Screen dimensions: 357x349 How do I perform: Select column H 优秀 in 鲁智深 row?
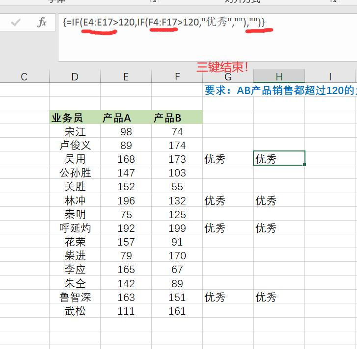(279, 297)
